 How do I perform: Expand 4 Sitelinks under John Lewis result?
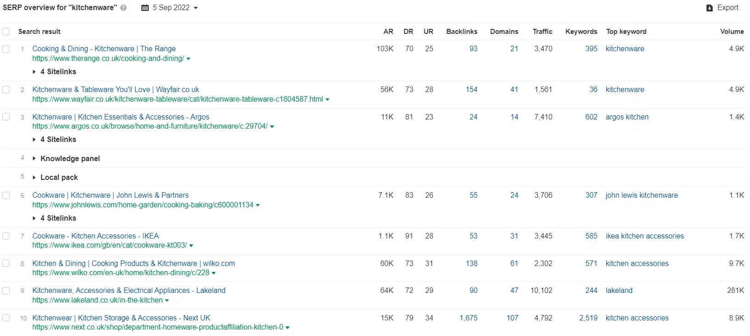coord(54,218)
